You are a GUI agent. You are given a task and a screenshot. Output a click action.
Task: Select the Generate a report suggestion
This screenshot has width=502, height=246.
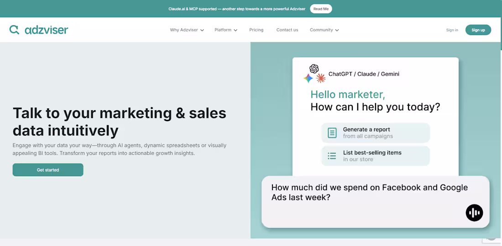click(x=376, y=133)
